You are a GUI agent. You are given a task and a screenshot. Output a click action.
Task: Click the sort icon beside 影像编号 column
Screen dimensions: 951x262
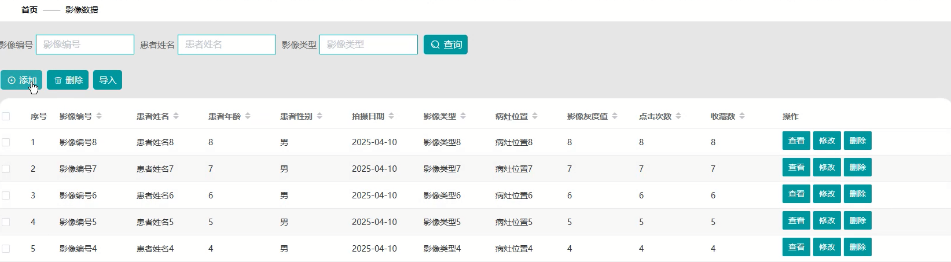coord(99,116)
